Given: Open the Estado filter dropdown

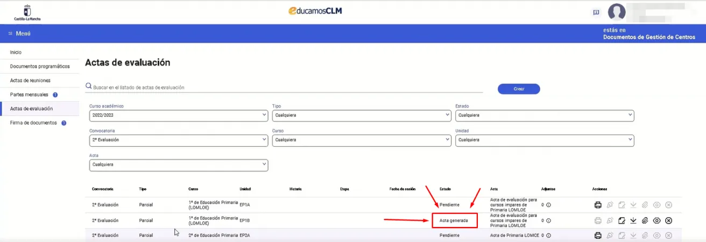Looking at the screenshot, I should (x=544, y=115).
